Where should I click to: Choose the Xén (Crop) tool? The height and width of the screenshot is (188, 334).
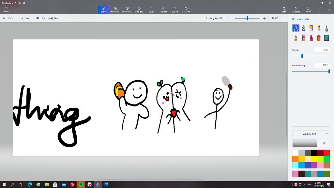pyautogui.click(x=25, y=18)
